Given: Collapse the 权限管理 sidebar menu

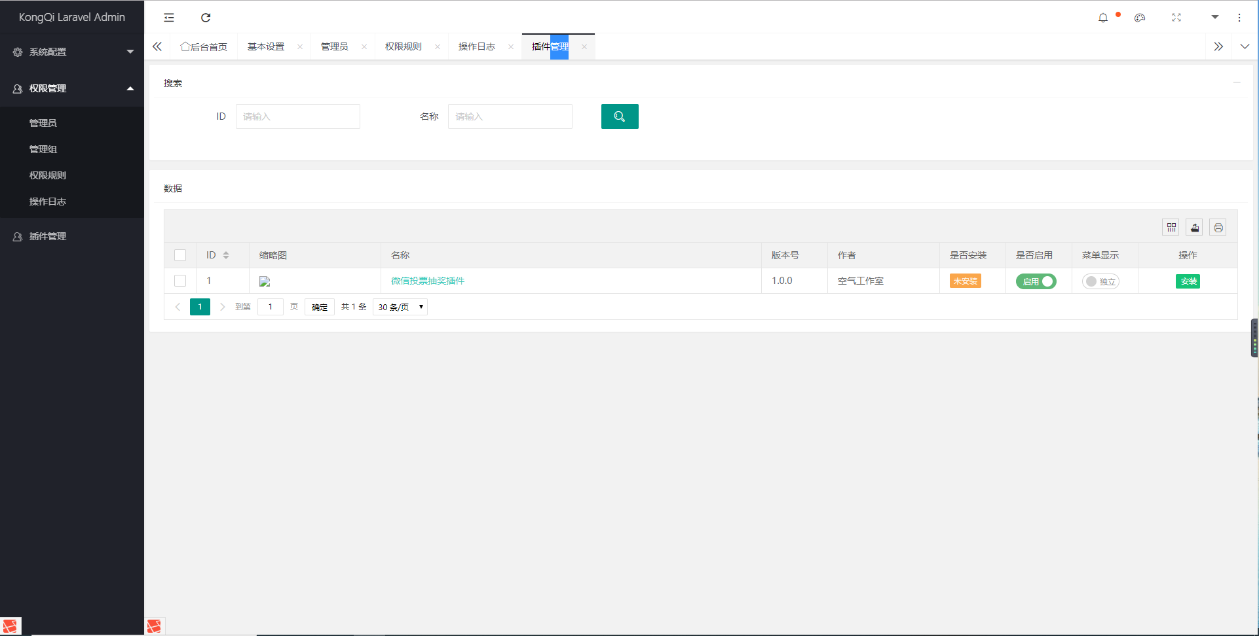Looking at the screenshot, I should point(72,88).
